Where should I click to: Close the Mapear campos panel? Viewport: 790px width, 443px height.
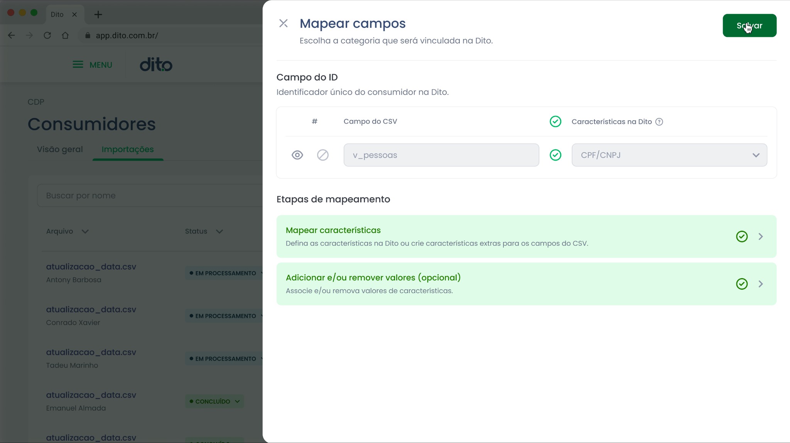pos(284,23)
